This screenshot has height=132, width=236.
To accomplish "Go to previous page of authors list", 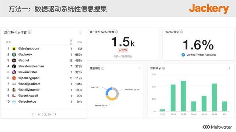I will [x=33, y=114].
